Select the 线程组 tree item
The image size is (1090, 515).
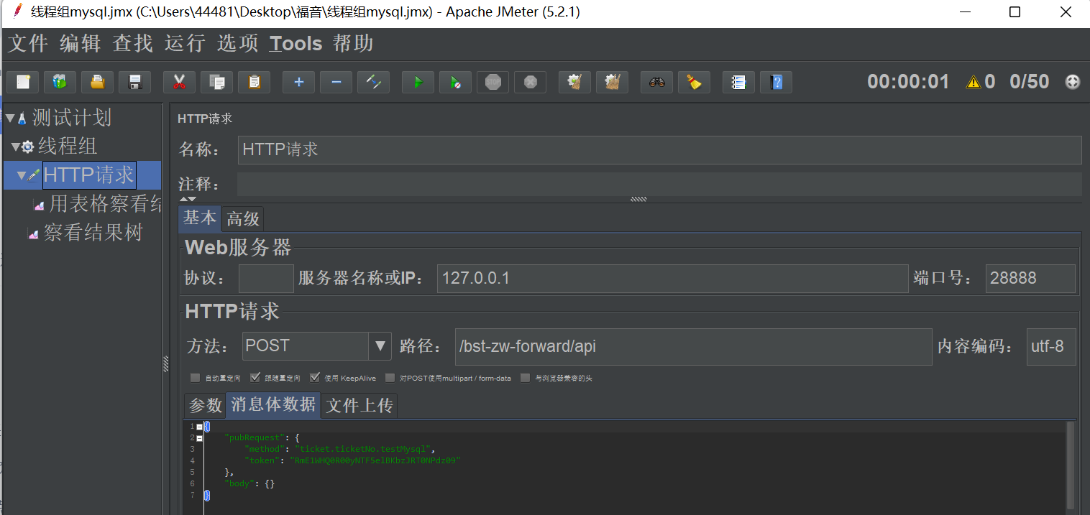[x=67, y=147]
